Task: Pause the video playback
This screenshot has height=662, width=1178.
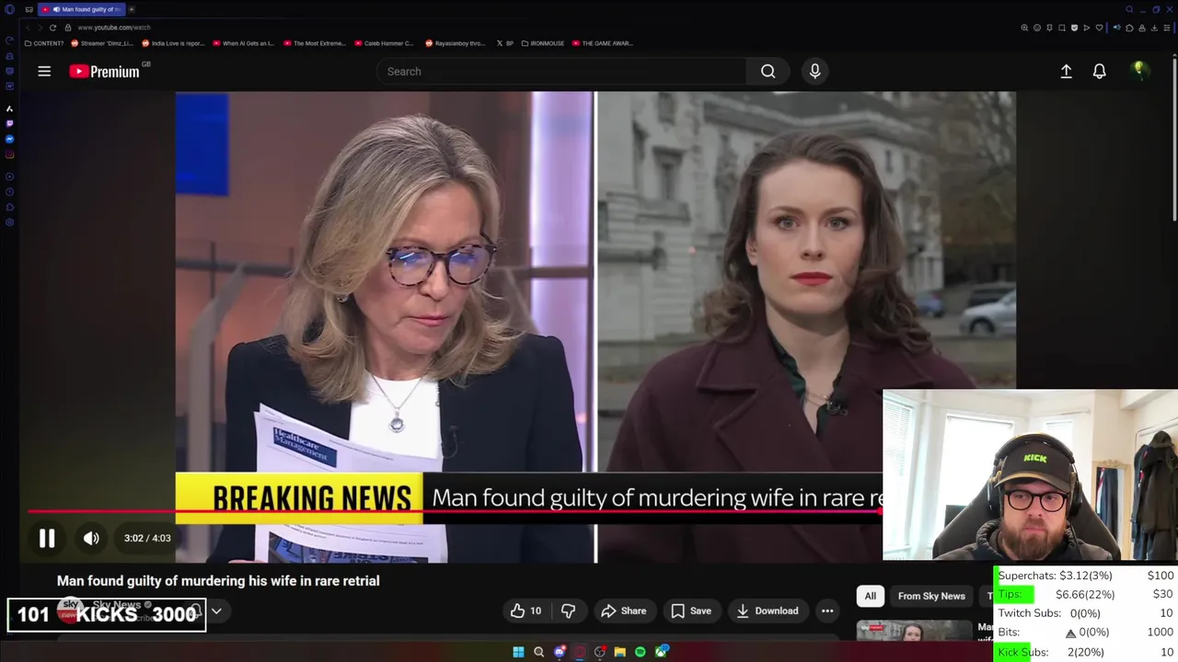Action: (x=47, y=539)
